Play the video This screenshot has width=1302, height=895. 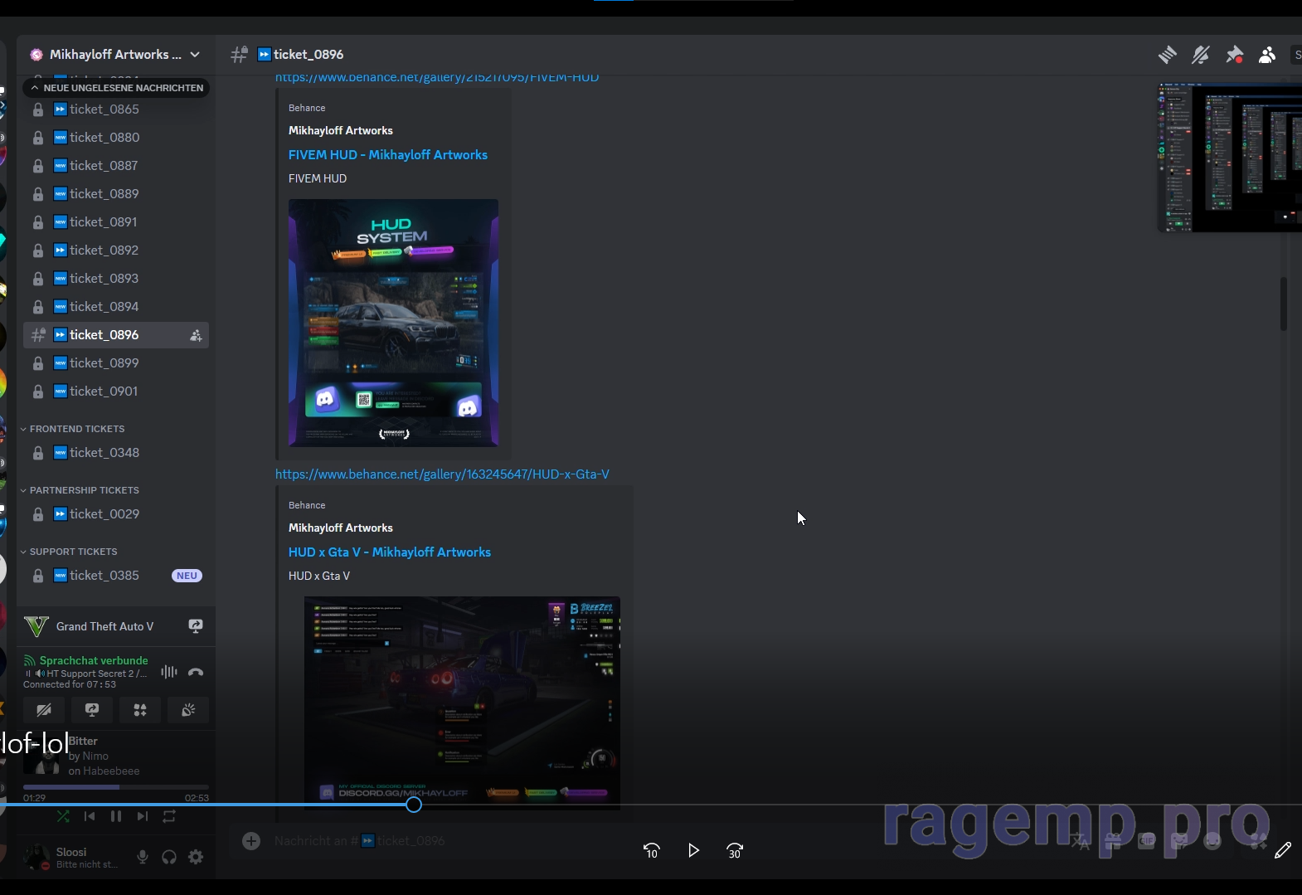[693, 850]
